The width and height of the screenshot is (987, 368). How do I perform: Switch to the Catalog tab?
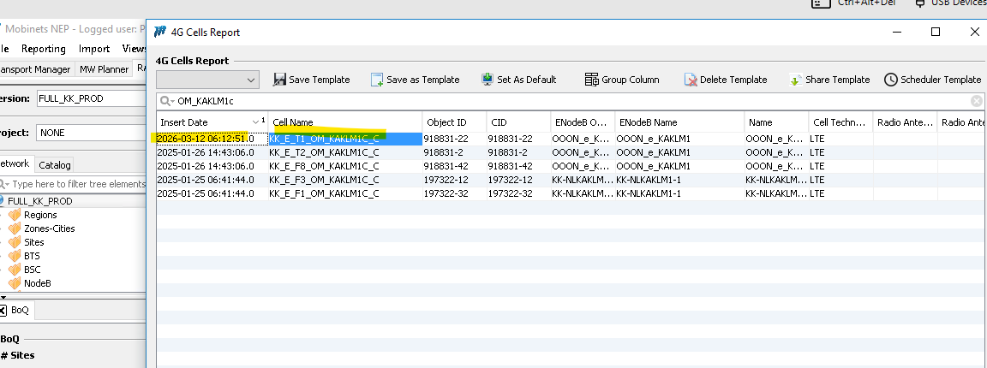[55, 164]
